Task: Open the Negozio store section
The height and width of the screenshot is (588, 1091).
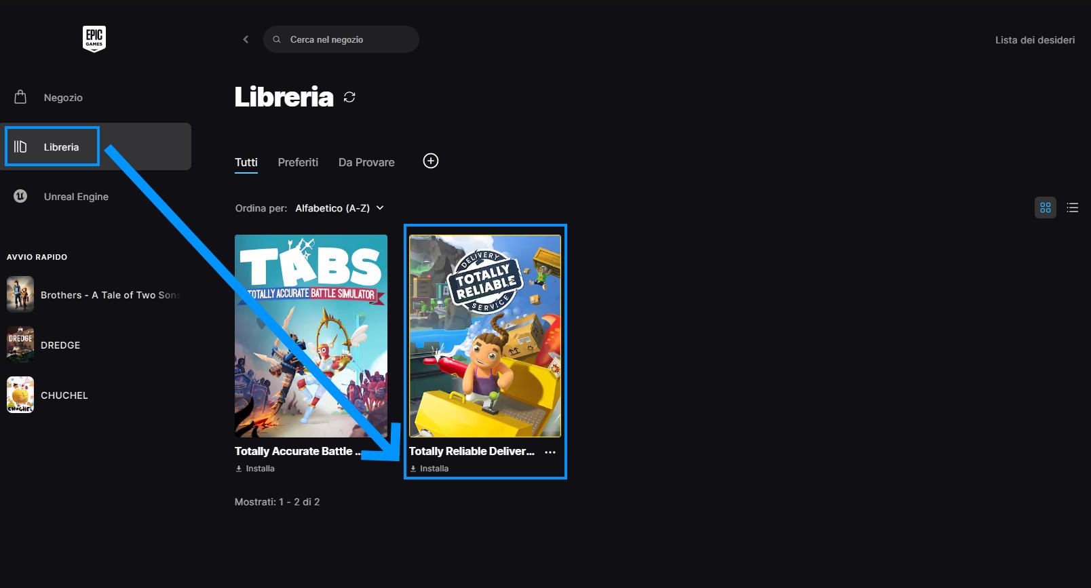Action: (x=96, y=98)
